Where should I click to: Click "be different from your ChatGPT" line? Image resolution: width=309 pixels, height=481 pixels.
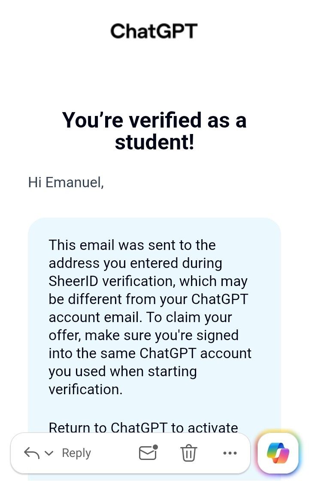pos(148,299)
